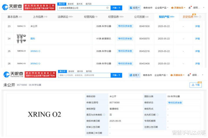This screenshot has height=138, width=208.
Task: Select 查公司 tab above the empty search box
Action: (62, 71)
